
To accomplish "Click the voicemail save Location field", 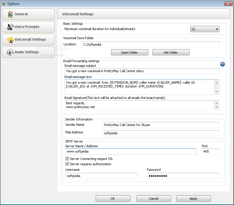I will coord(151,45).
